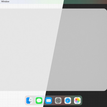Open the Photos app in the dock
The height and width of the screenshot is (107, 107).
point(77,101)
